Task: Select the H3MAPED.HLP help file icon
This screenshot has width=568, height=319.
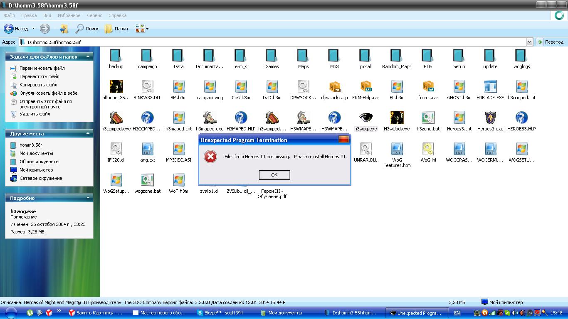Action: click(241, 118)
